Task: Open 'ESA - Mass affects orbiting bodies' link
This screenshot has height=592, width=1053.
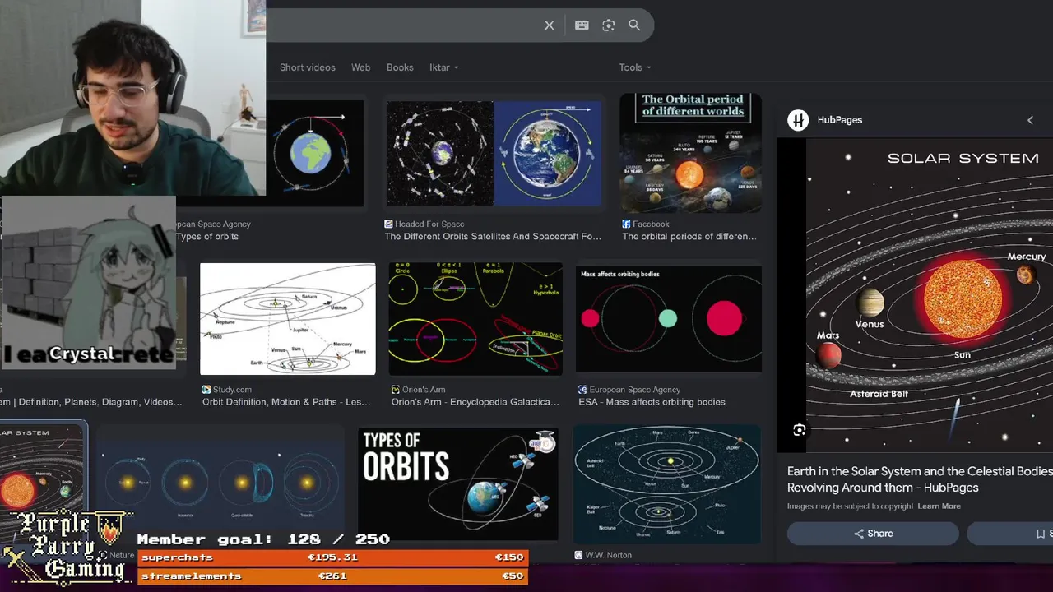Action: 652,402
